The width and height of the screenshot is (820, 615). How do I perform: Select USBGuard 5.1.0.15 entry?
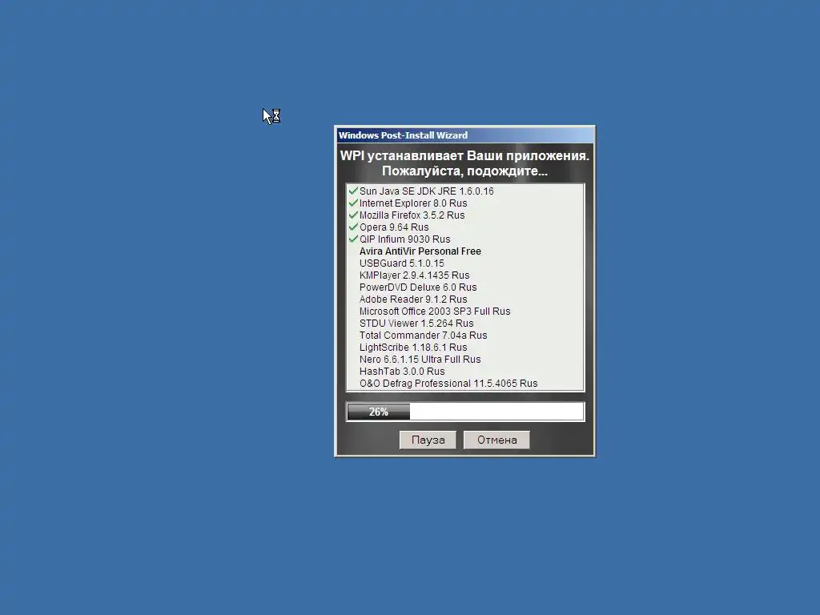coord(402,263)
